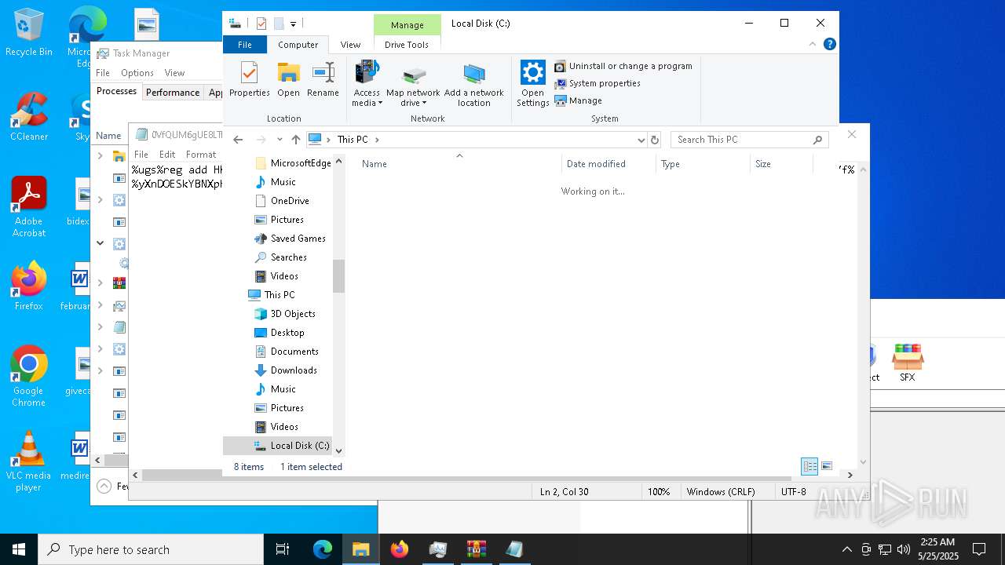Image resolution: width=1005 pixels, height=565 pixels.
Task: Select Desktop under This PC
Action: (280, 333)
